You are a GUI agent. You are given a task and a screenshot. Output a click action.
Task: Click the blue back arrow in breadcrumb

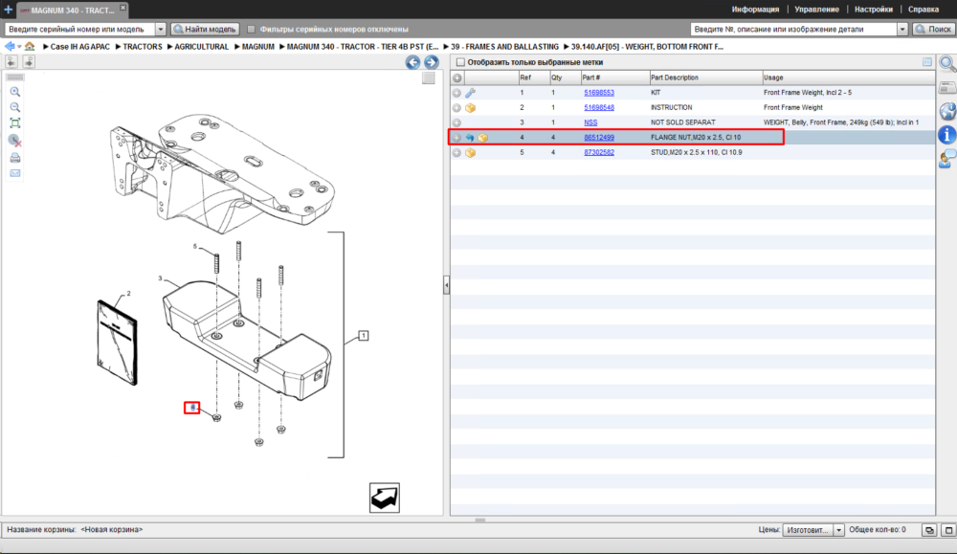point(10,46)
